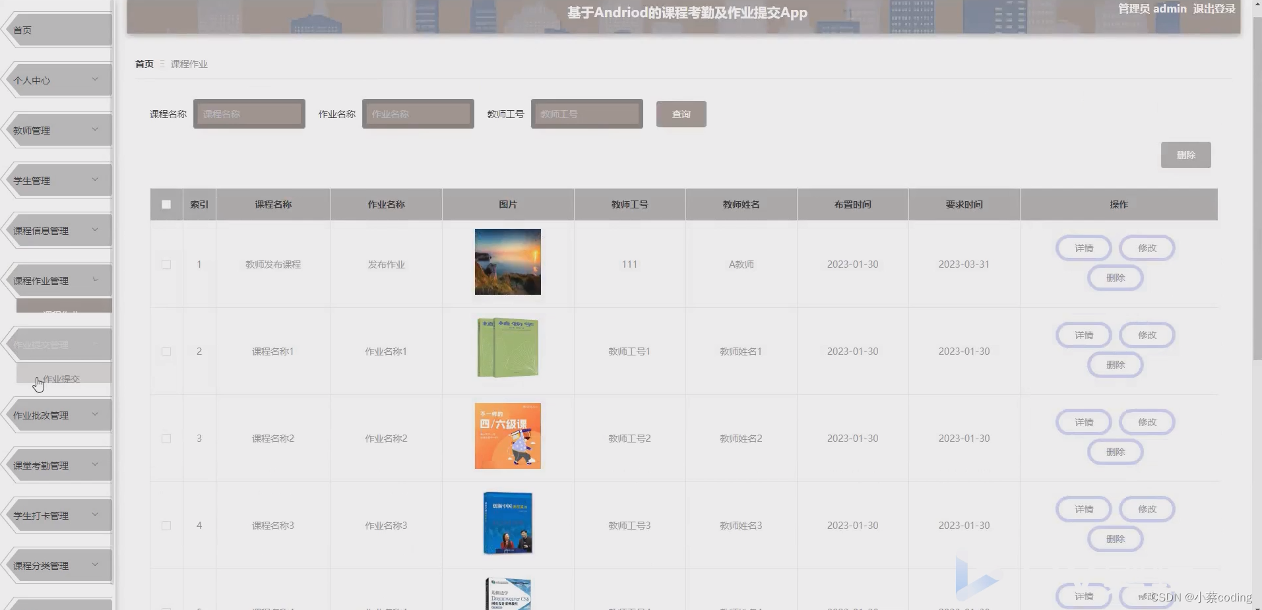1262x610 pixels.
Task: View 详情 for row 课程名称2
Action: tap(1084, 422)
